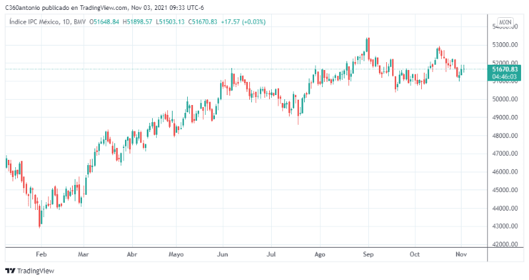
Task: Click the 42000.00 price axis level
Action: click(x=505, y=244)
